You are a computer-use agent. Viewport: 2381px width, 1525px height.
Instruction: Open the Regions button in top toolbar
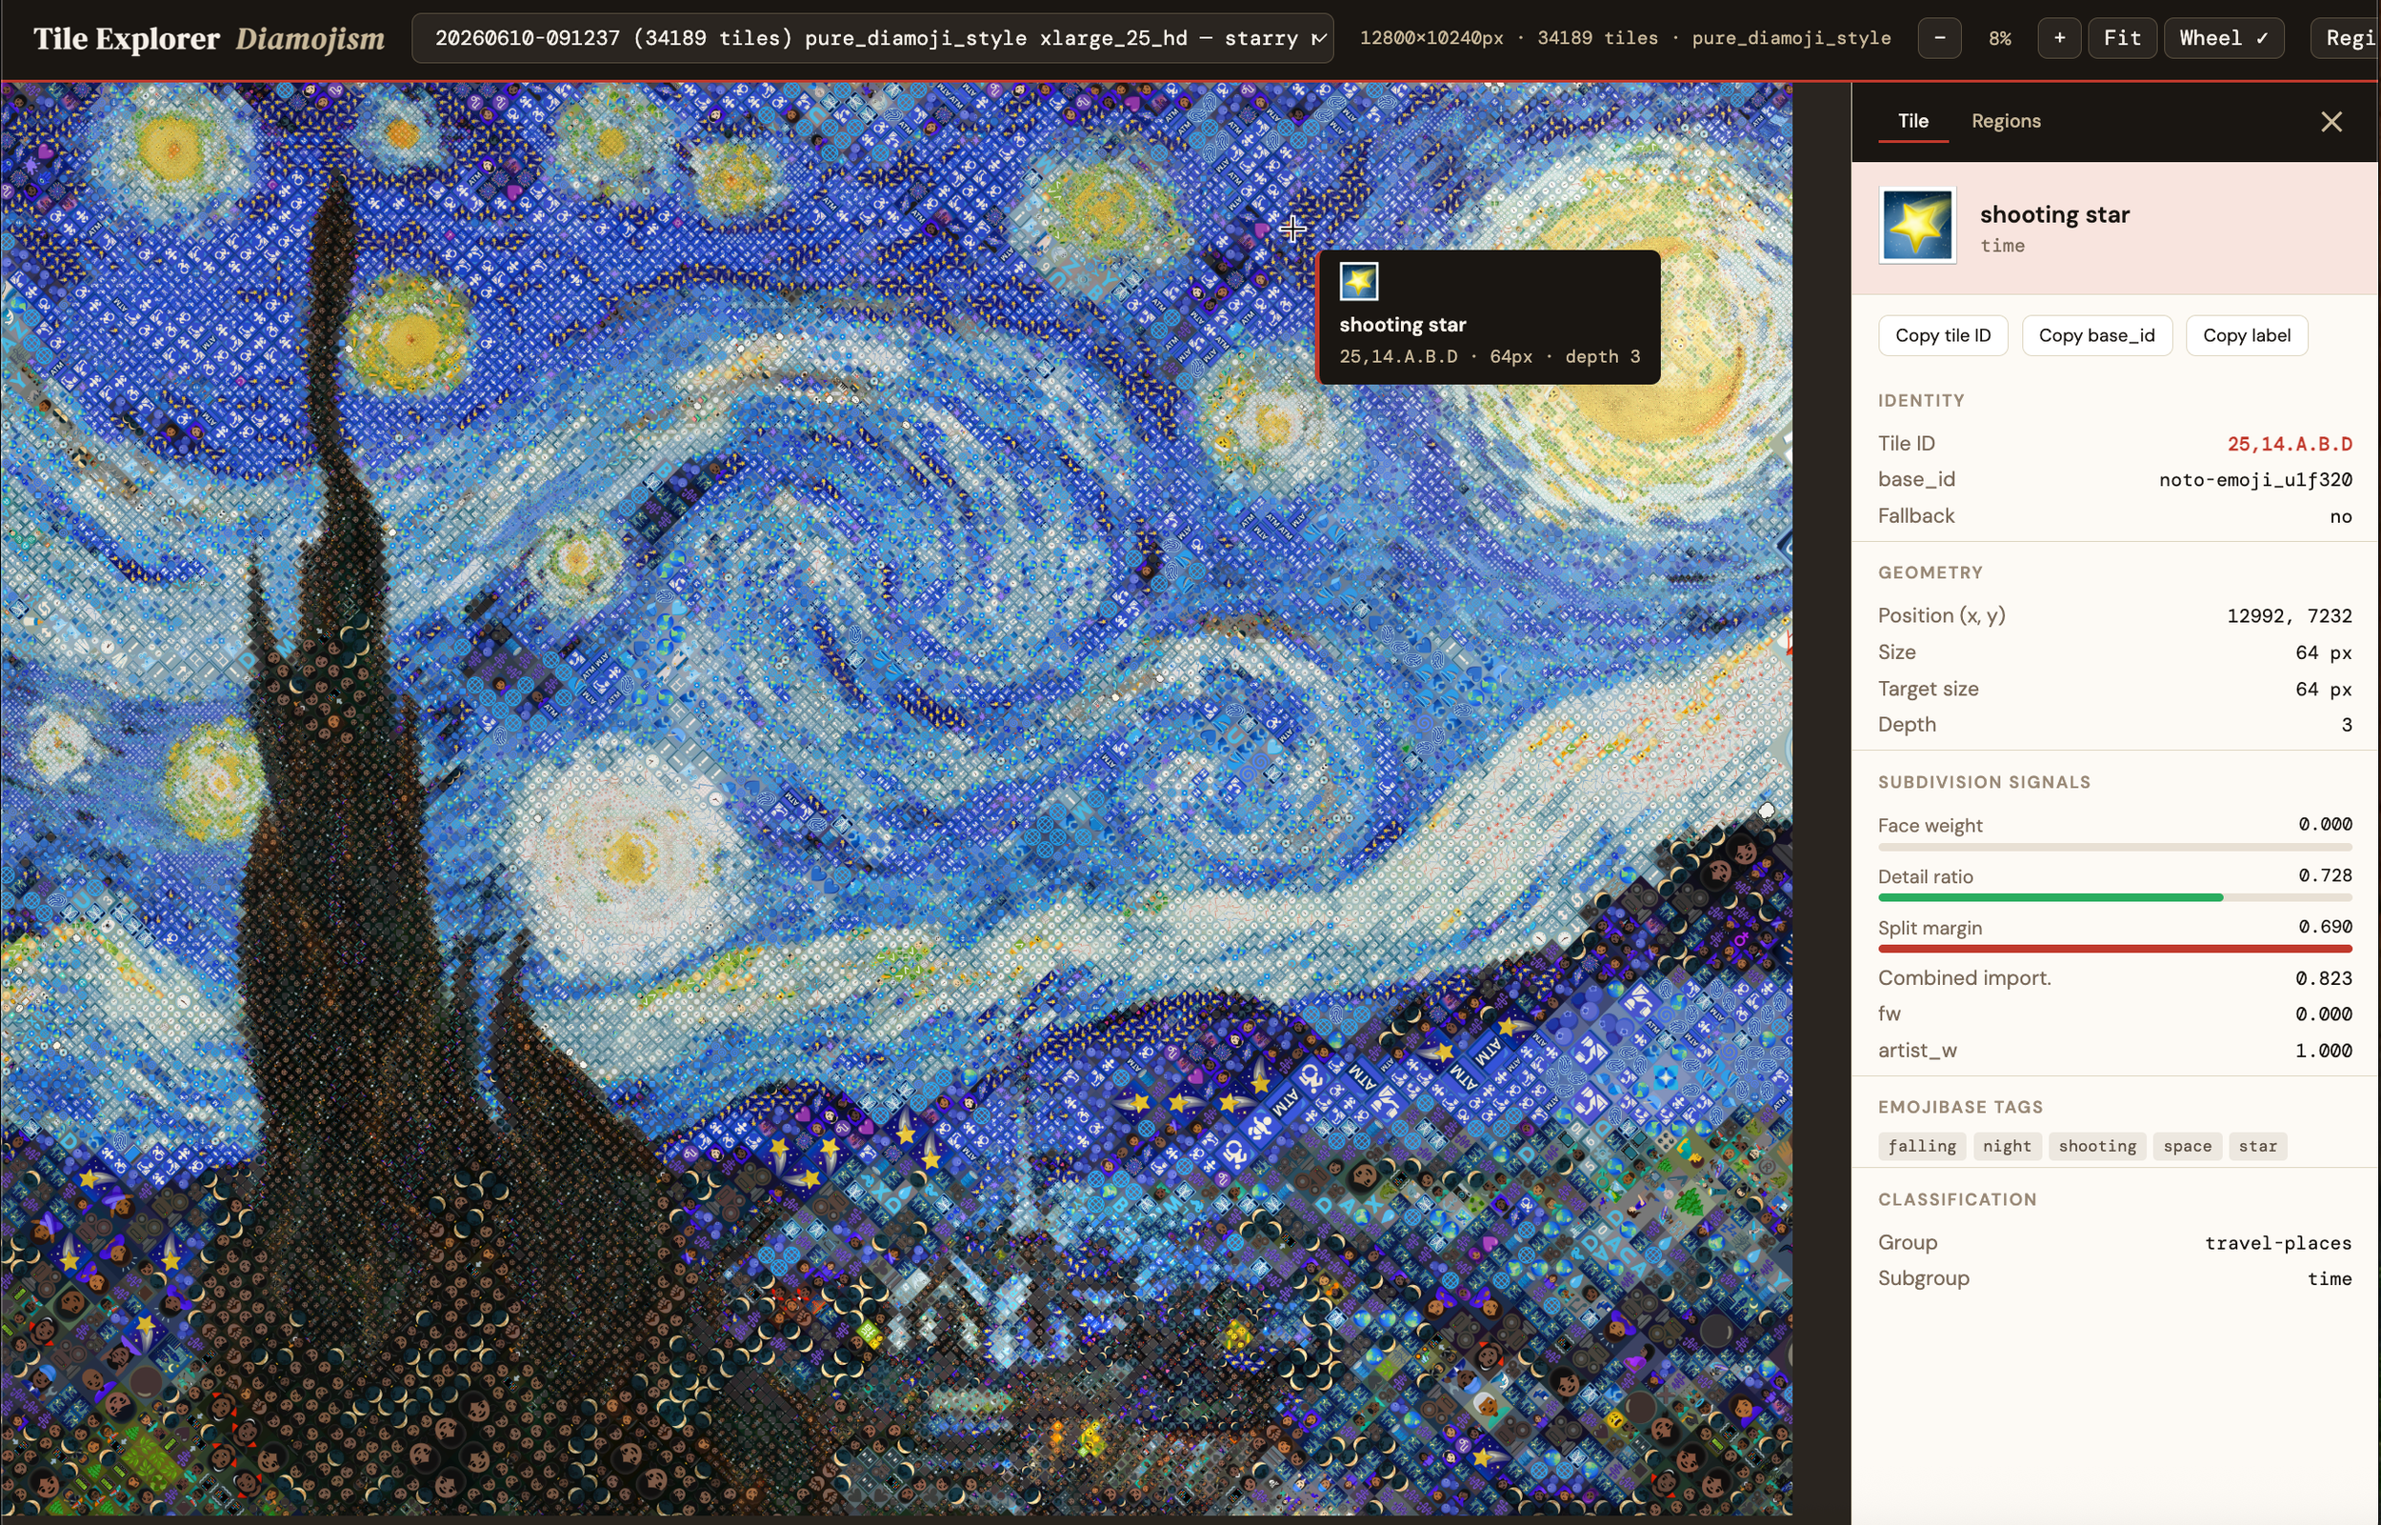click(2347, 39)
